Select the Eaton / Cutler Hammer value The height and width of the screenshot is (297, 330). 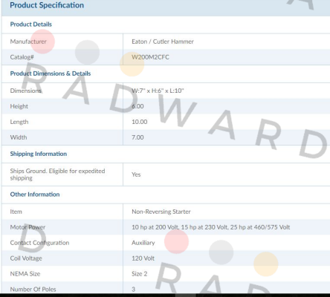point(163,42)
